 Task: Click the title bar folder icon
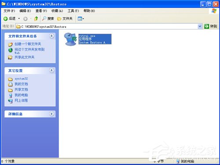[4, 4]
